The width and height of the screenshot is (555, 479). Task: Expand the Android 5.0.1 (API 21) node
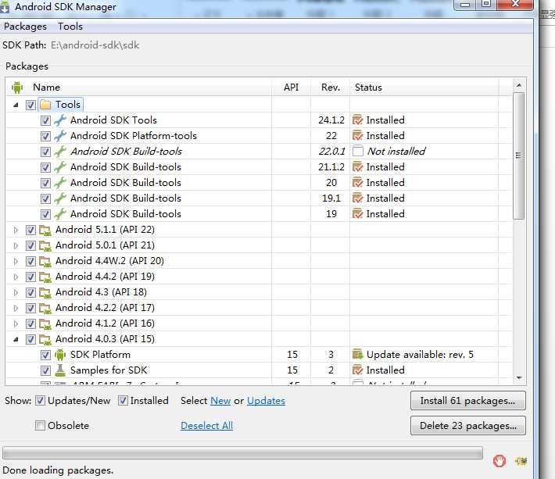tap(16, 245)
